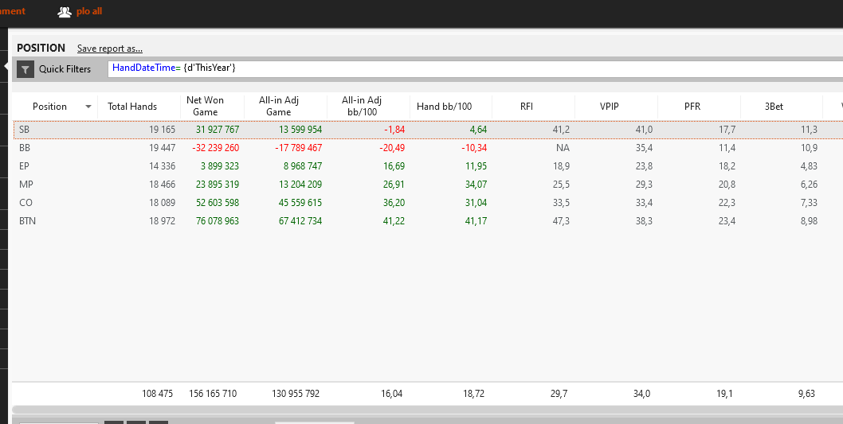This screenshot has width=843, height=424.
Task: Click the PFR column header
Action: (692, 107)
